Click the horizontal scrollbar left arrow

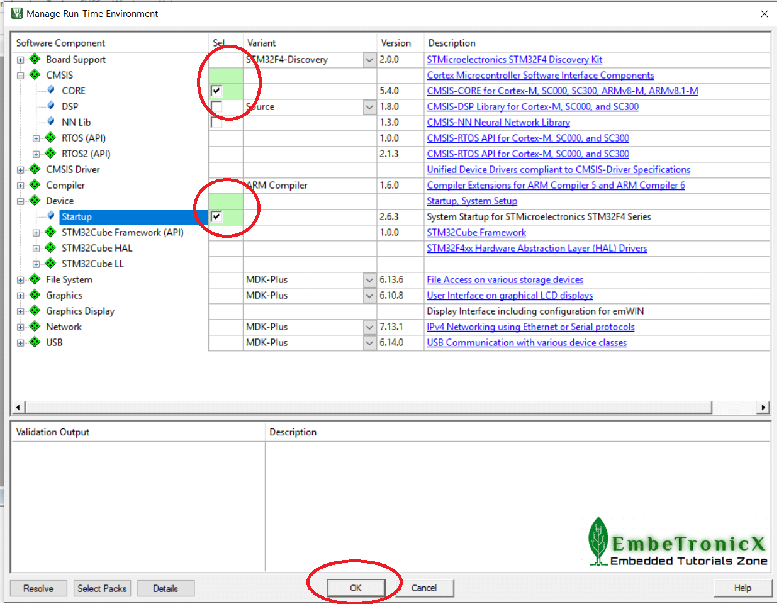18,407
